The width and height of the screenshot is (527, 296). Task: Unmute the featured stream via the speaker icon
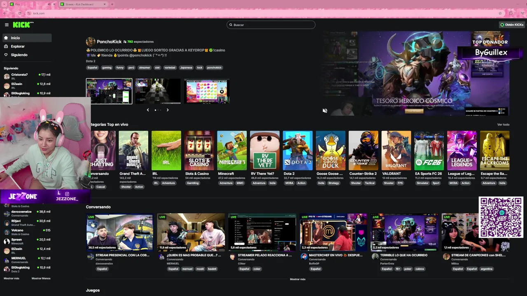pos(325,111)
